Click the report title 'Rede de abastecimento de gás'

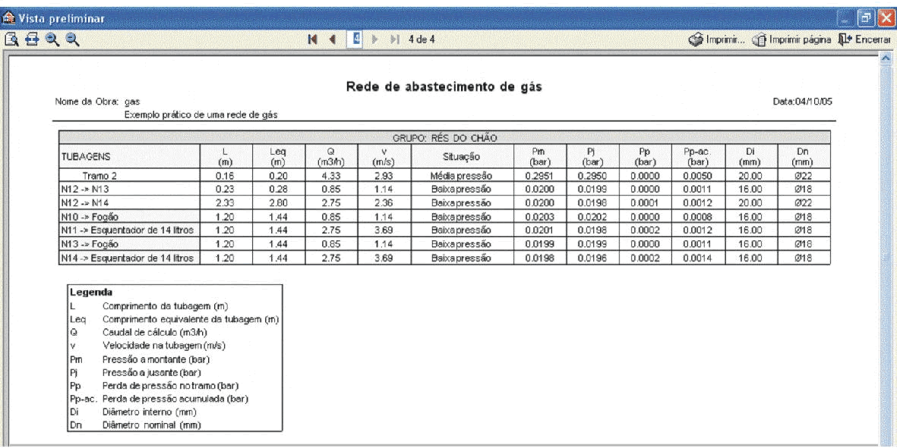pos(444,87)
